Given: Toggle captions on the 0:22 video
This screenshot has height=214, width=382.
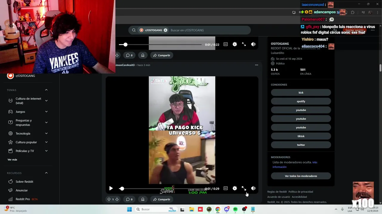Looking at the screenshot, I should tap(226, 44).
